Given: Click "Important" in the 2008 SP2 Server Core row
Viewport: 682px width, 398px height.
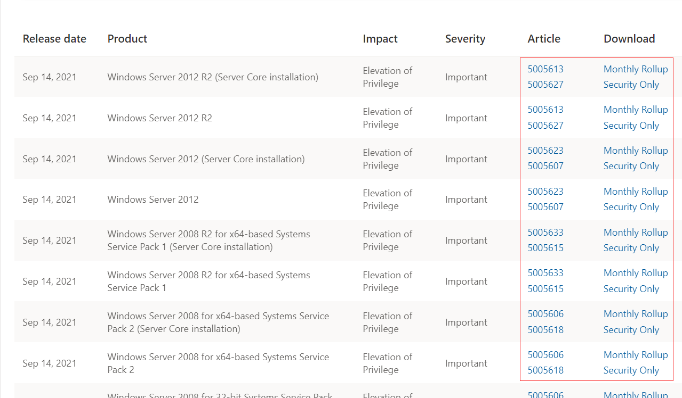Looking at the screenshot, I should click(x=466, y=322).
